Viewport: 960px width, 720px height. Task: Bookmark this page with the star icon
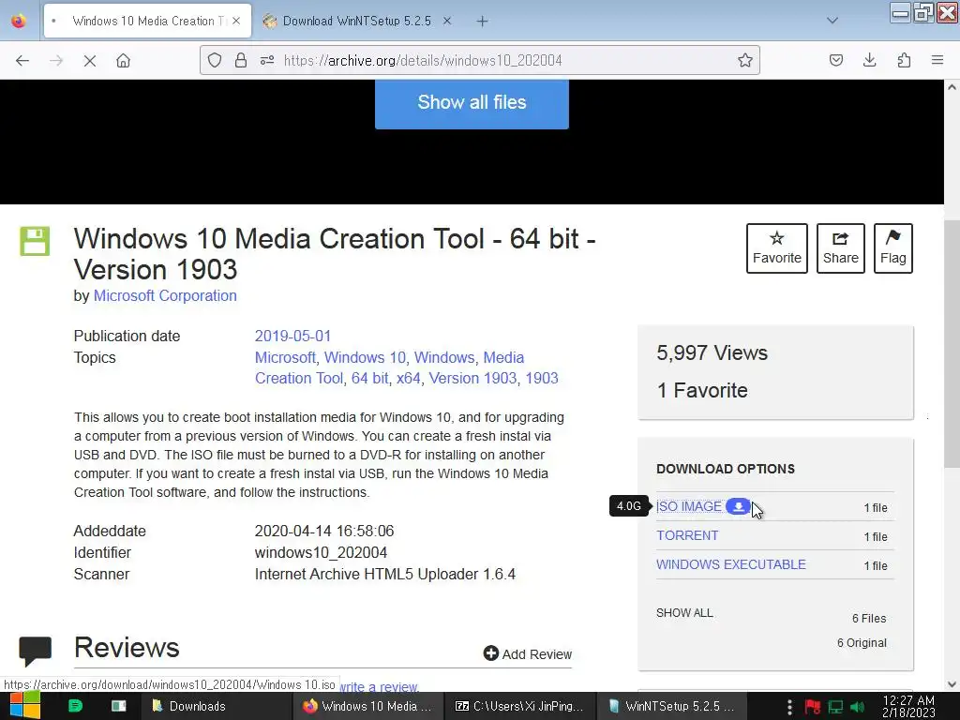click(744, 60)
